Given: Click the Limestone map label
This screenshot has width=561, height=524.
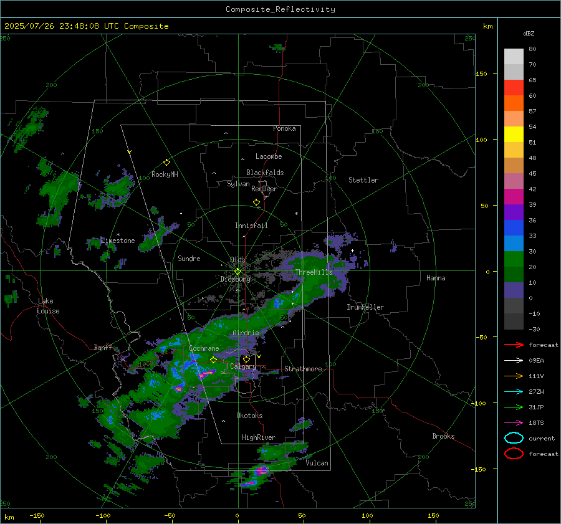Looking at the screenshot, I should pyautogui.click(x=118, y=241).
